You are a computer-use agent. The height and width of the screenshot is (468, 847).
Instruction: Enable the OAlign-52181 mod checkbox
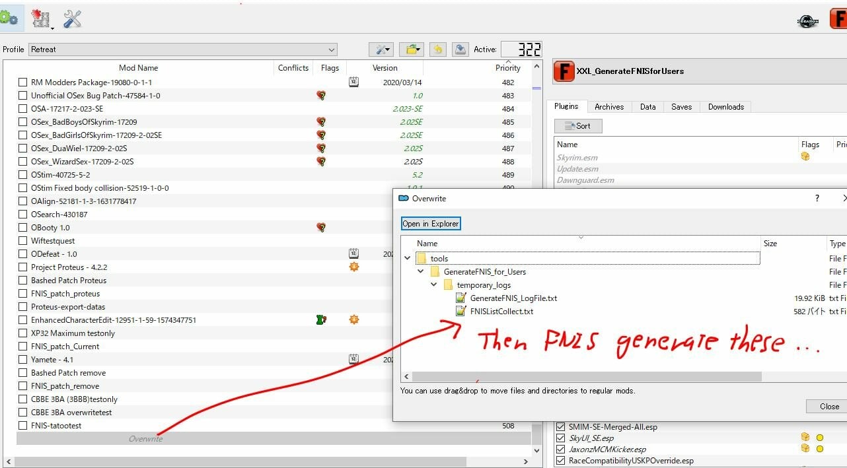coord(23,201)
